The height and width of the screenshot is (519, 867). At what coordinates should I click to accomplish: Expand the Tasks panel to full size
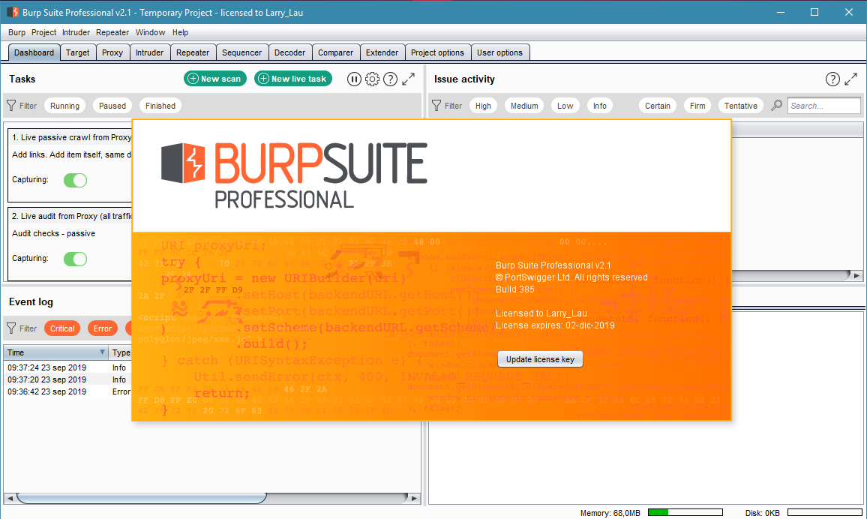click(x=409, y=79)
